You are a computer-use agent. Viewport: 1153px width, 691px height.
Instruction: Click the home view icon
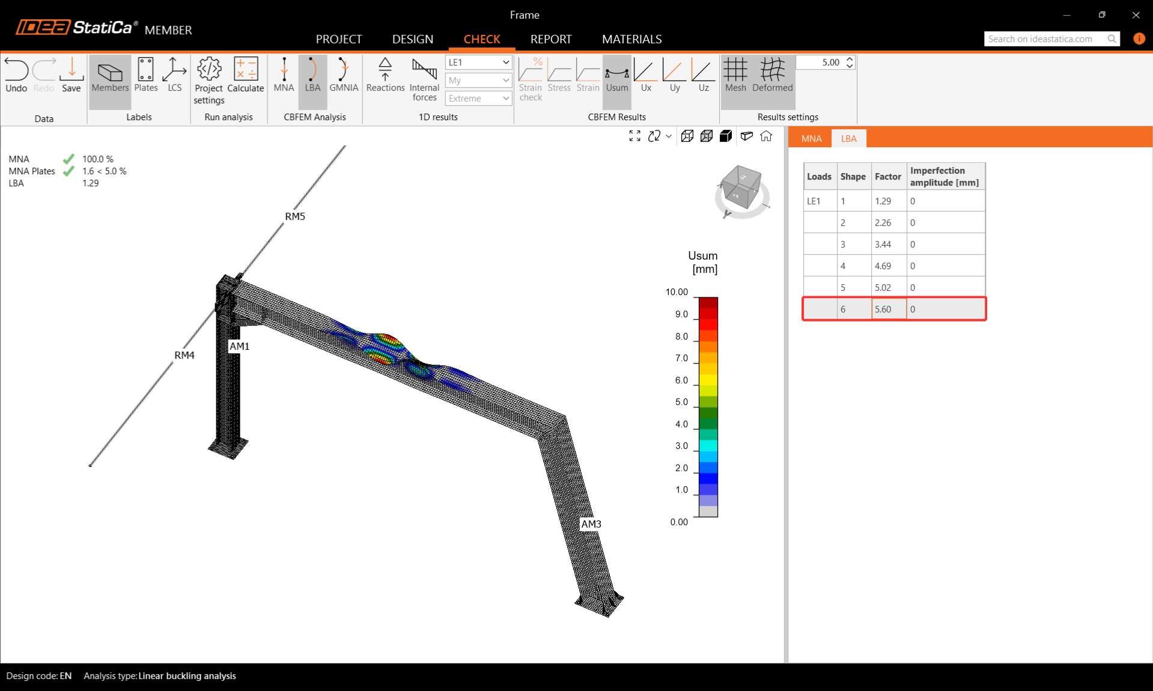coord(766,136)
